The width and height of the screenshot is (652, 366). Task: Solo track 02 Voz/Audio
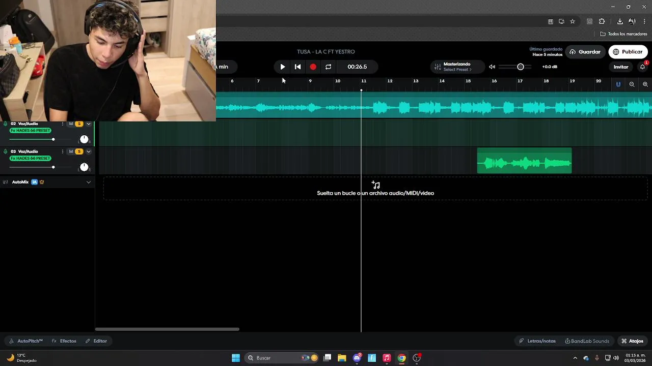coord(79,124)
